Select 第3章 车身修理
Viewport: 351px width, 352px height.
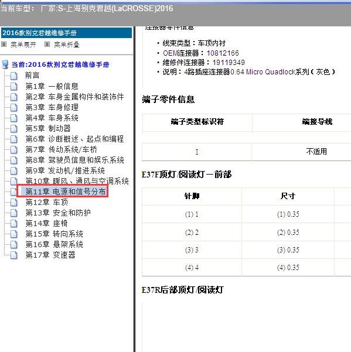pos(52,107)
